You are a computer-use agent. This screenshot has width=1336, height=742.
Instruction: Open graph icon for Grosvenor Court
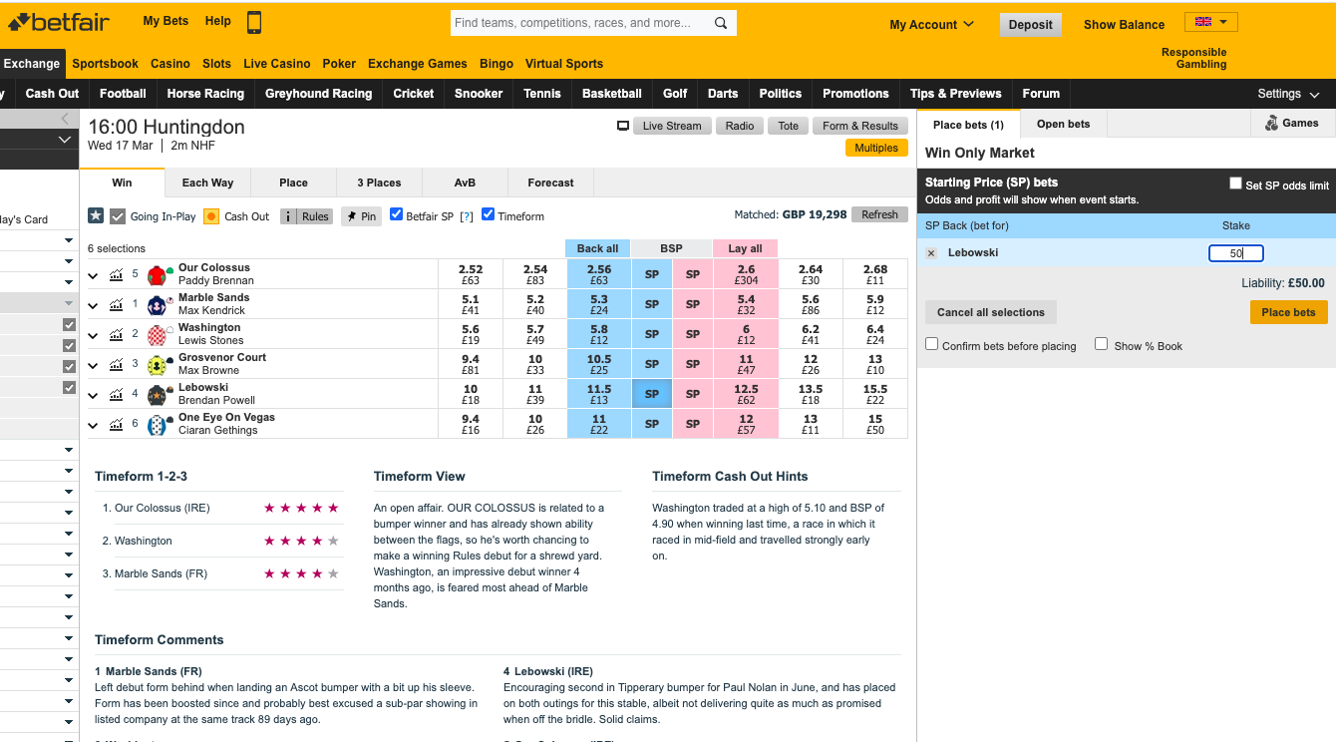[117, 364]
